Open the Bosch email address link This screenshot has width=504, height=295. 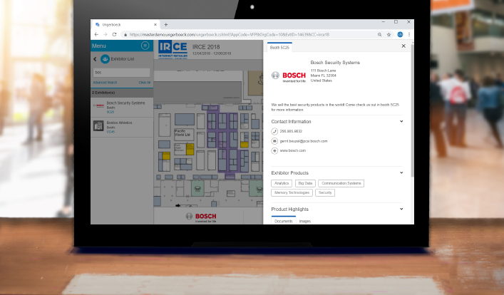pyautogui.click(x=304, y=141)
